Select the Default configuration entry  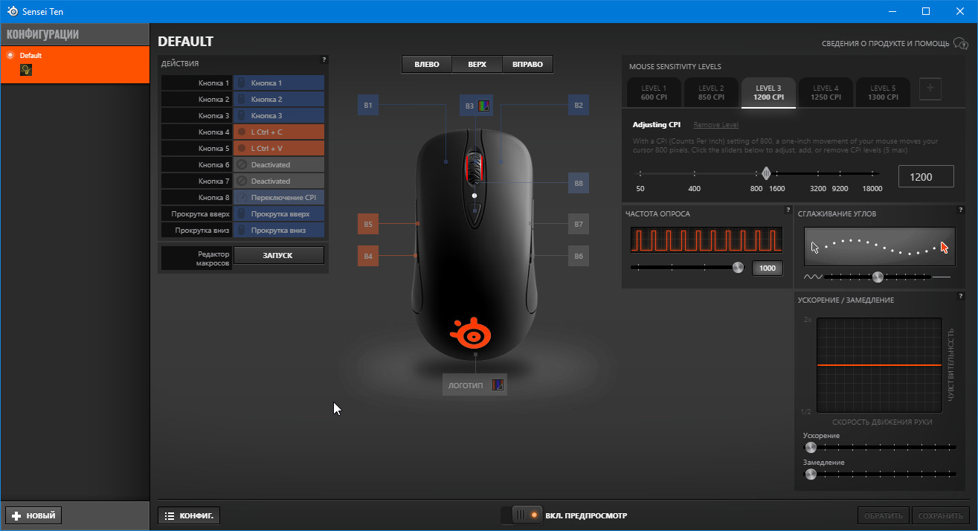point(75,63)
